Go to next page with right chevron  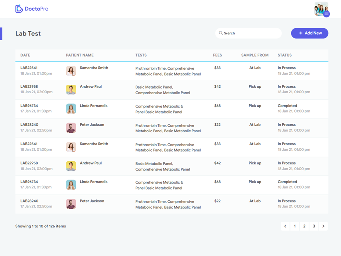pyautogui.click(x=323, y=226)
